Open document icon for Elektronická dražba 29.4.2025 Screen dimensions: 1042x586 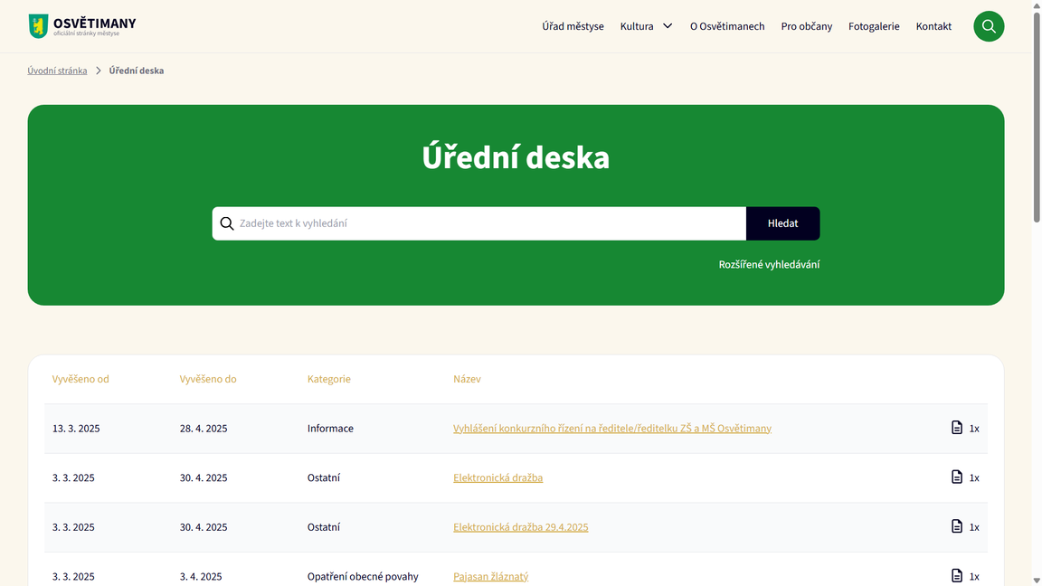point(956,525)
